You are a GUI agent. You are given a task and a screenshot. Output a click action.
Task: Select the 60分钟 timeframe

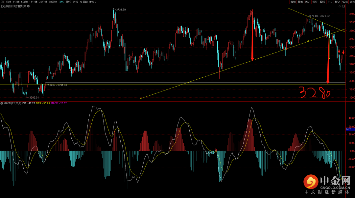click(x=53, y=2)
